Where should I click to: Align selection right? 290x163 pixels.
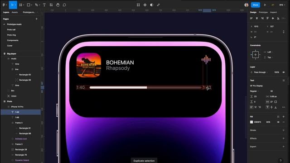pyautogui.click(x=262, y=18)
